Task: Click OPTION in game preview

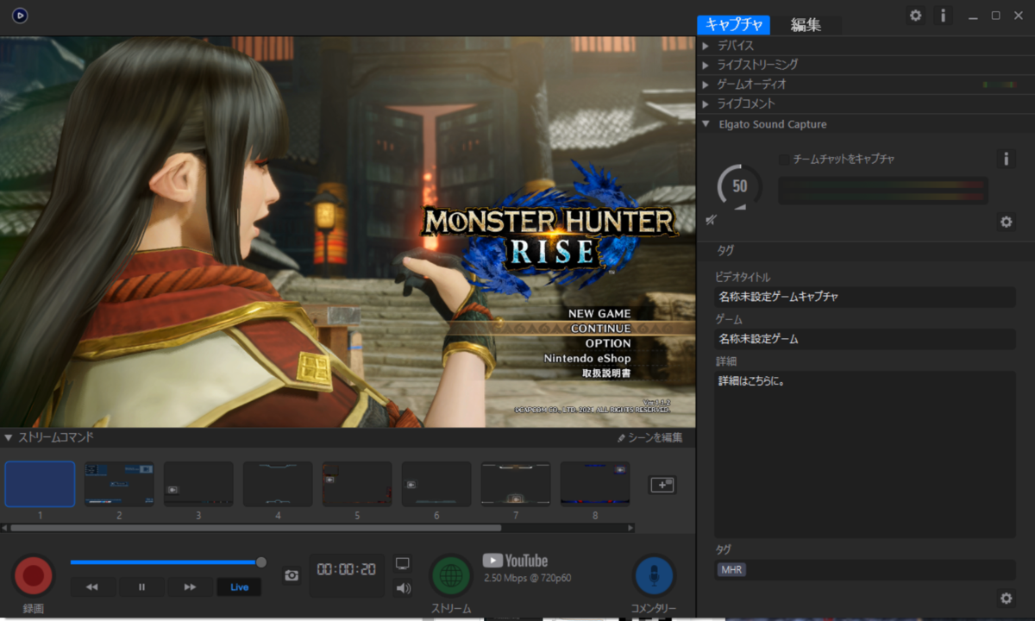Action: (x=608, y=343)
